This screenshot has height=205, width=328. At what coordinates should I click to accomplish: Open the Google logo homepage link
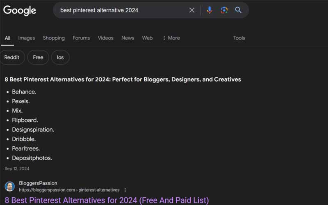20,11
